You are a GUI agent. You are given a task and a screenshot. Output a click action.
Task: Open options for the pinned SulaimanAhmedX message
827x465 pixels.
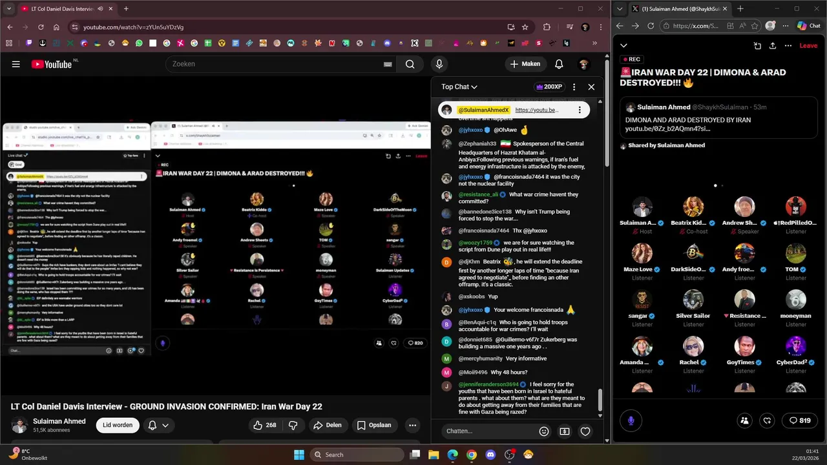(x=580, y=110)
